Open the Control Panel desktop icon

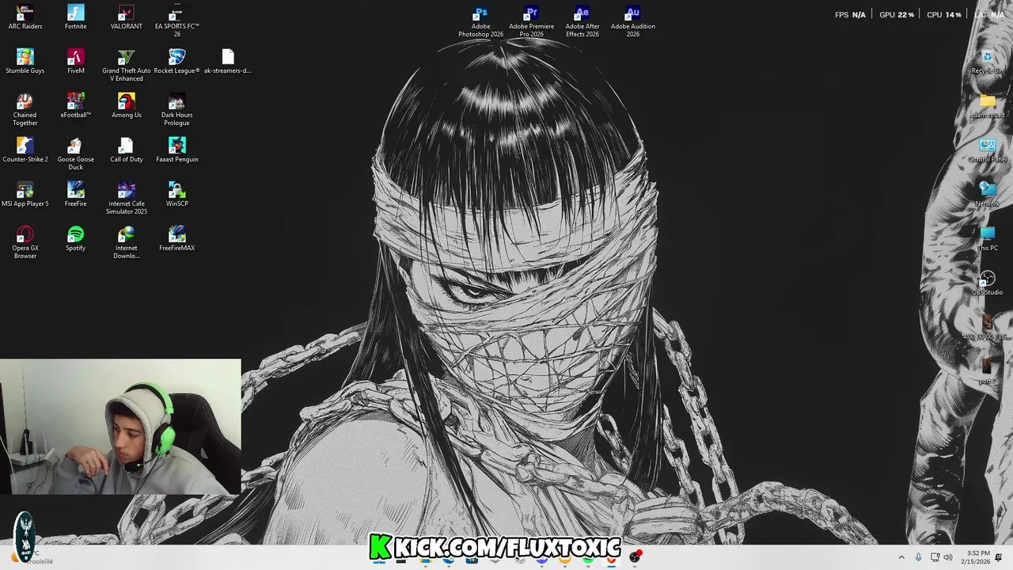coord(988,150)
